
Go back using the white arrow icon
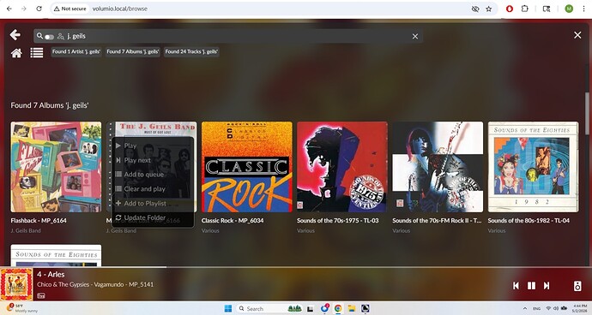[x=15, y=34]
